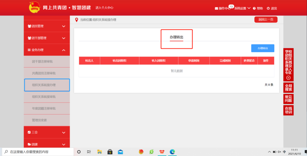This screenshot has height=156, width=307.
Task: Switch to the 办理转出 tab
Action: click(x=177, y=37)
